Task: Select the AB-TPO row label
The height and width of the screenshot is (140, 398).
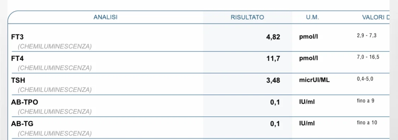Action: 25,102
